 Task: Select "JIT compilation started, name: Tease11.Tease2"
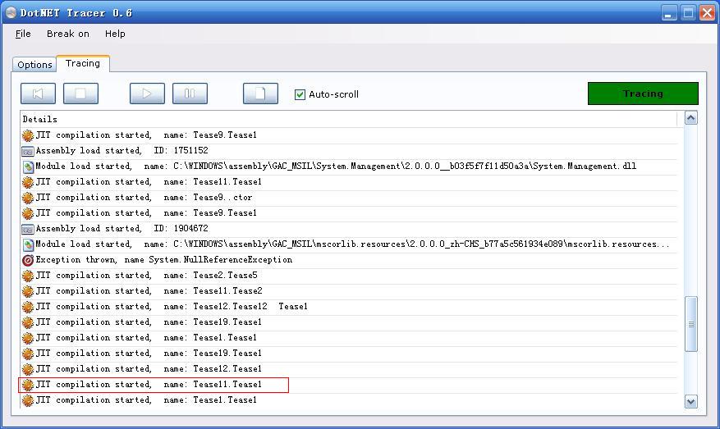[x=349, y=291]
